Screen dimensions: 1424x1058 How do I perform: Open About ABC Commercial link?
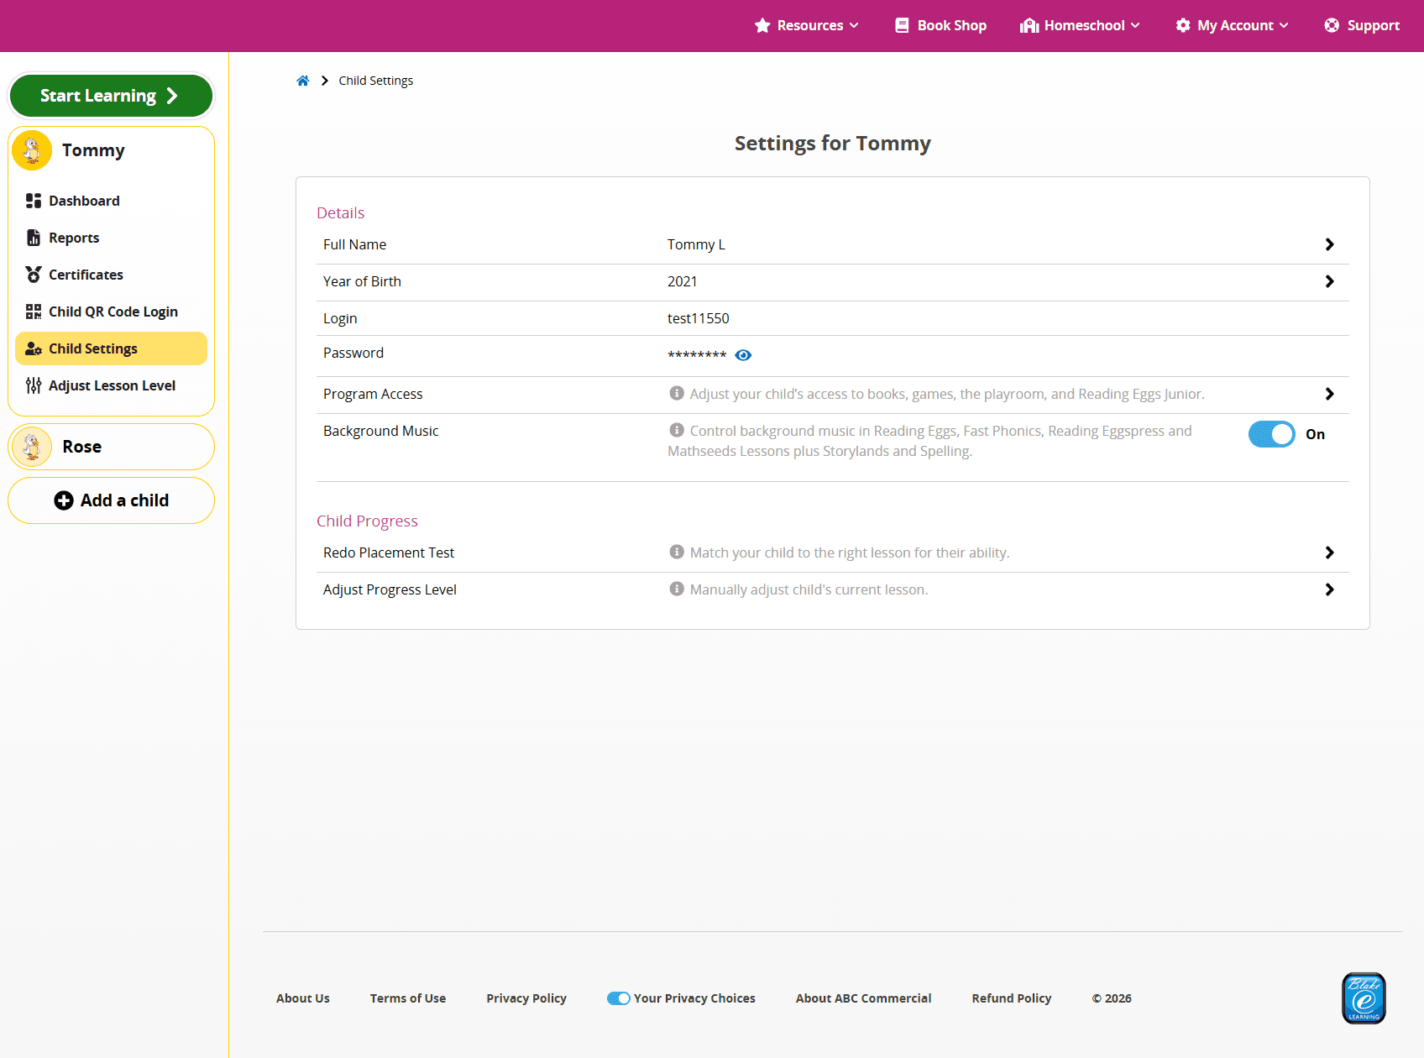click(x=863, y=998)
